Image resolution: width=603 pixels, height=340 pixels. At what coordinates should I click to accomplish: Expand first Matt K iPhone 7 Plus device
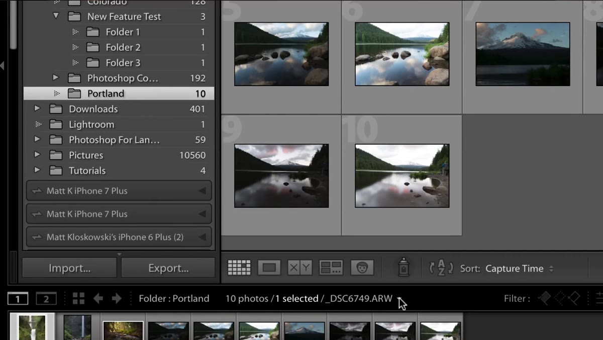tap(202, 191)
